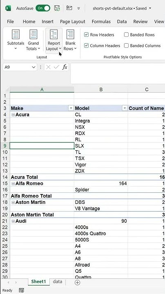
Task: Select the Integra model cell
Action: [101, 121]
